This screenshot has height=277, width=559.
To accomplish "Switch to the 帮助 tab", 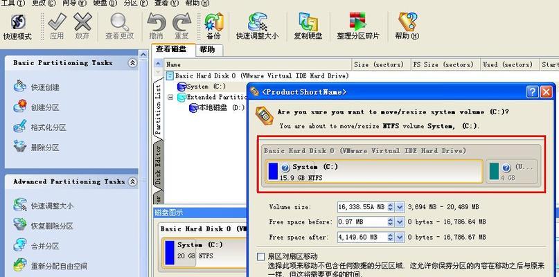I will (x=207, y=50).
